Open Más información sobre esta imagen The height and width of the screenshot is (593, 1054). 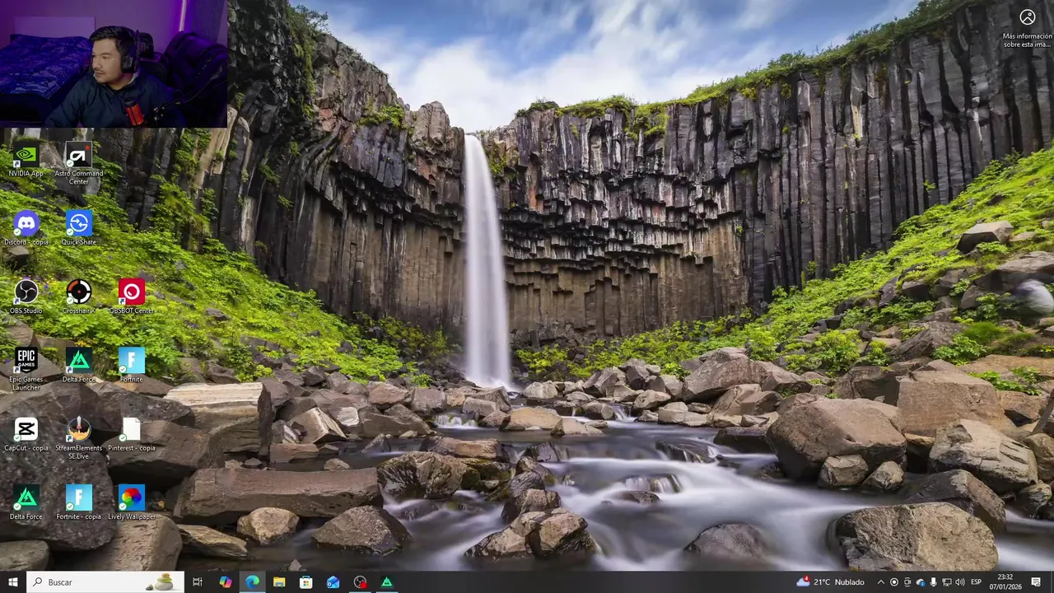[1027, 28]
